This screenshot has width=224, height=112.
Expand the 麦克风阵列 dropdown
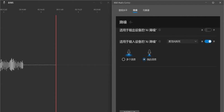click(x=183, y=41)
